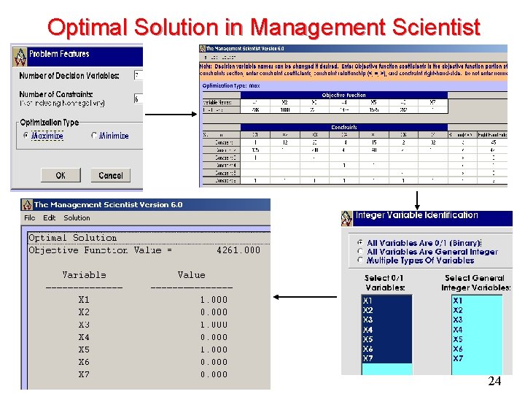
Task: Click the X7 row in Optimal Solution
Action: [153, 374]
